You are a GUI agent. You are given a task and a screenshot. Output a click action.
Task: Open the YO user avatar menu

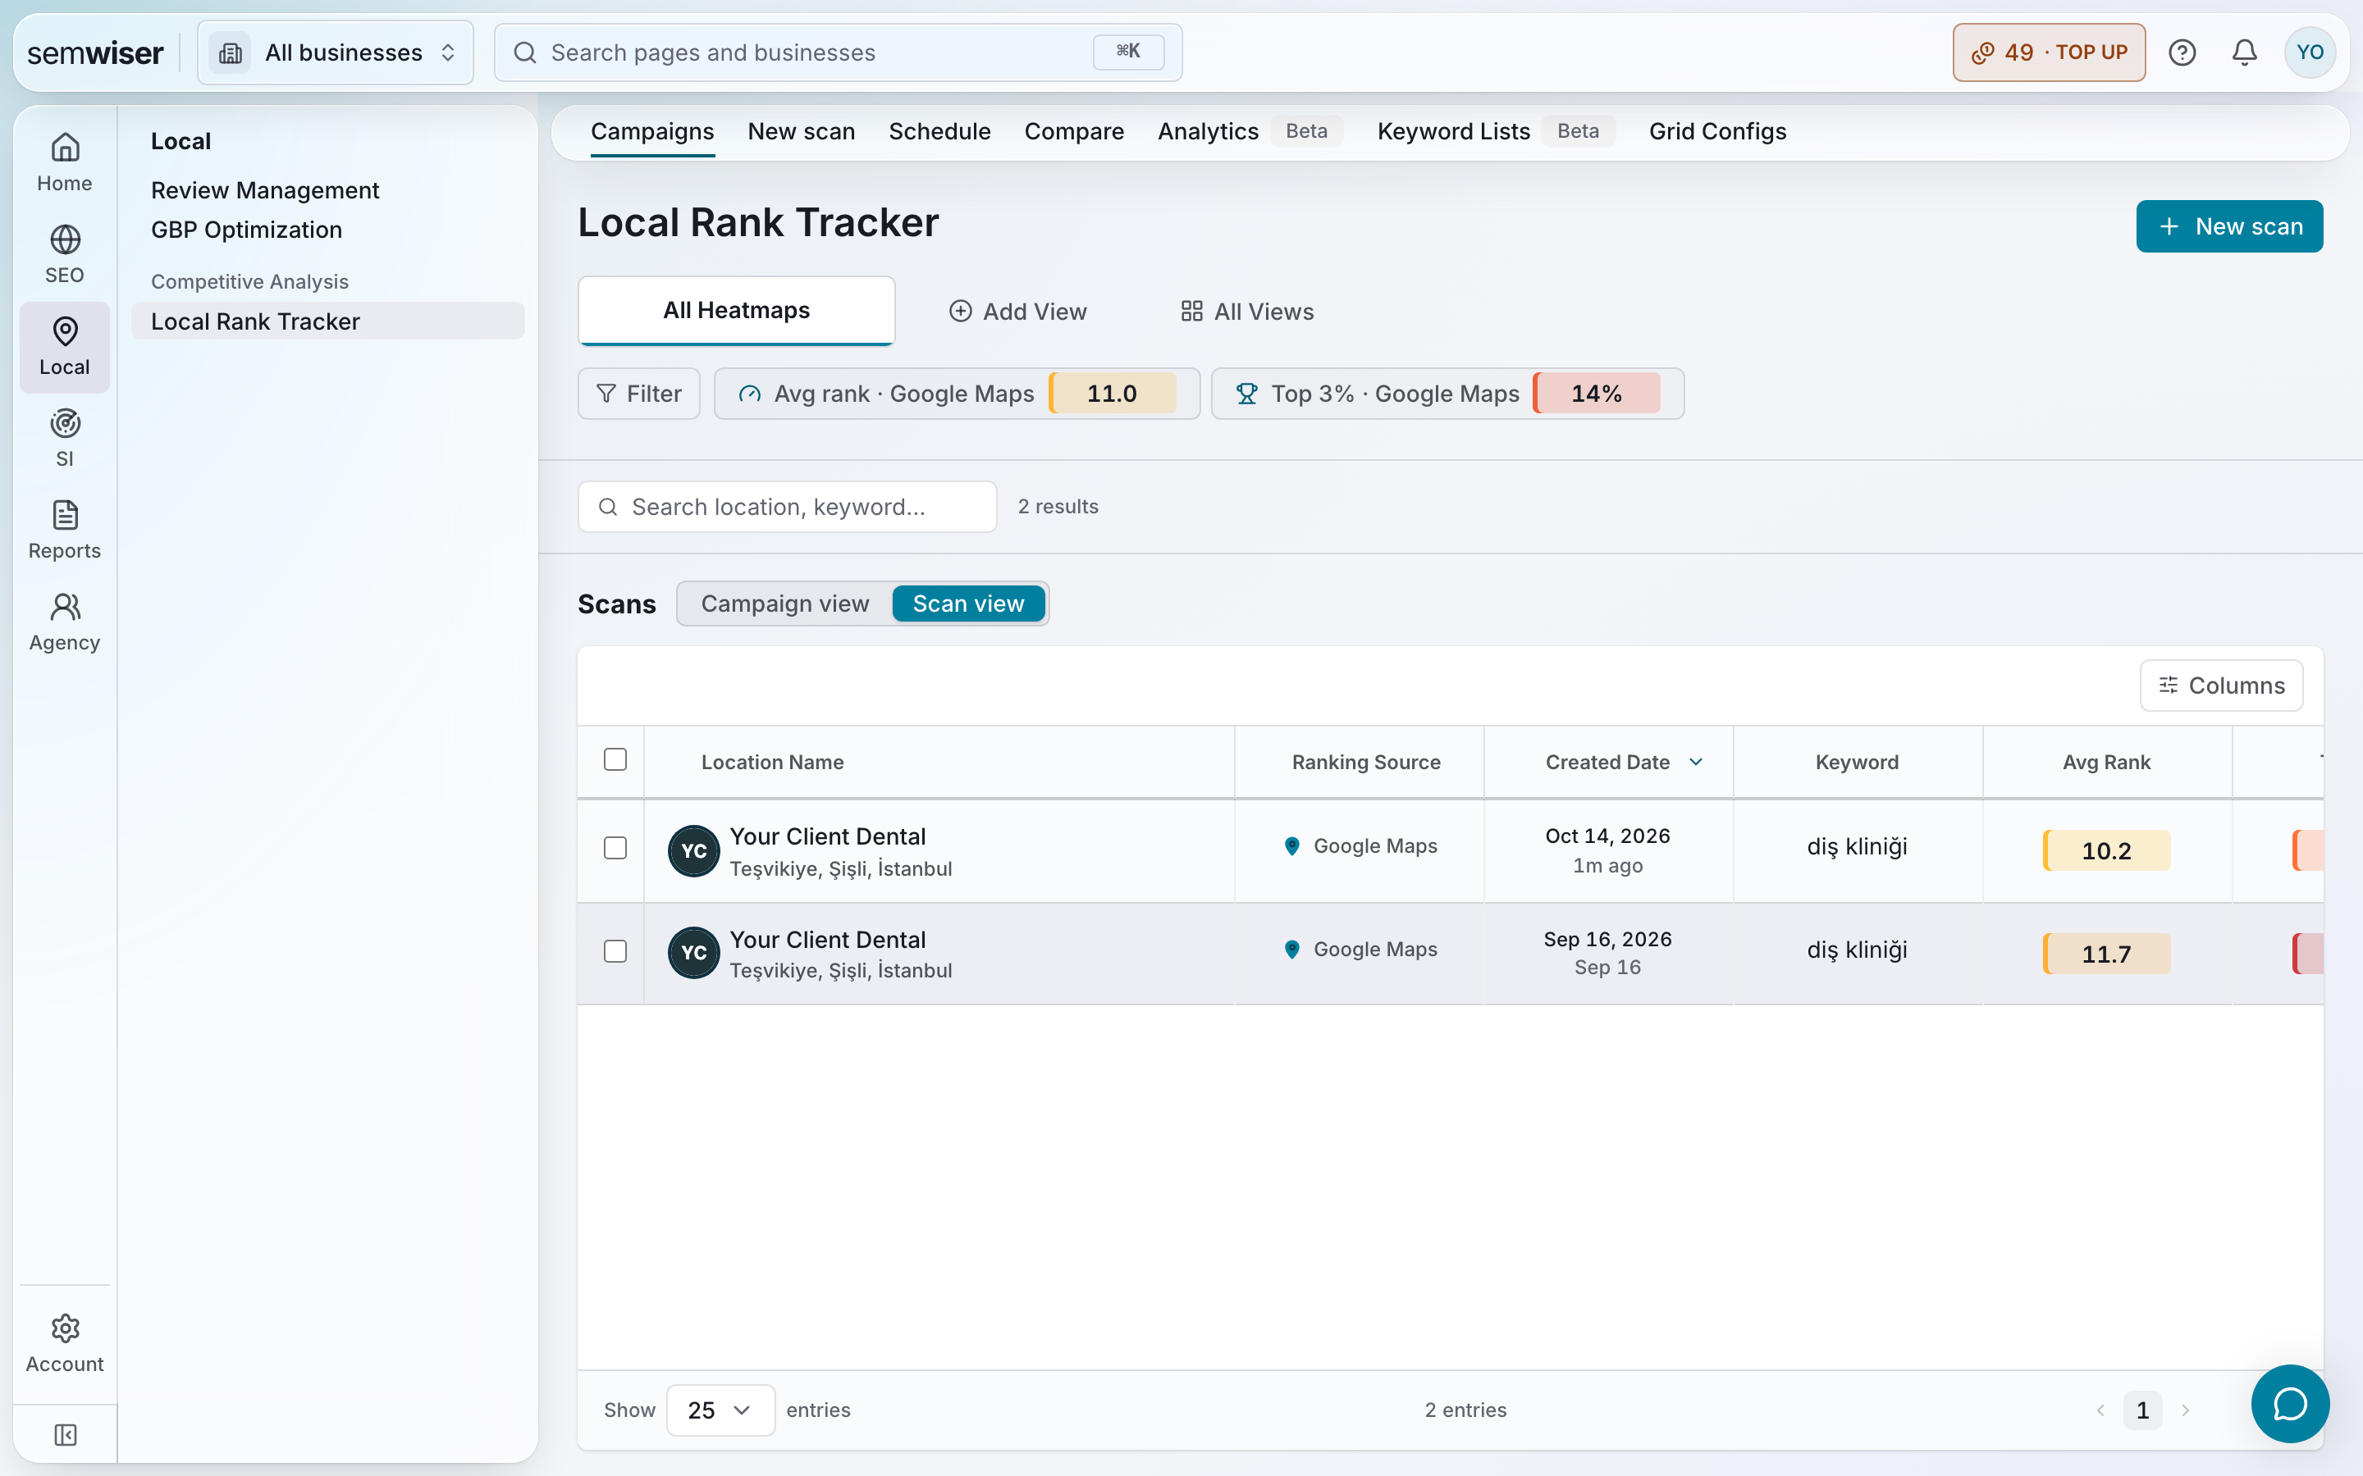[x=2310, y=52]
